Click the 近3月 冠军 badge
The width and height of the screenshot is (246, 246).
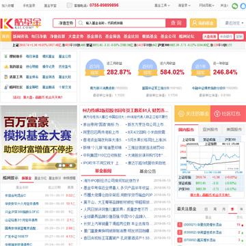pos(94,68)
